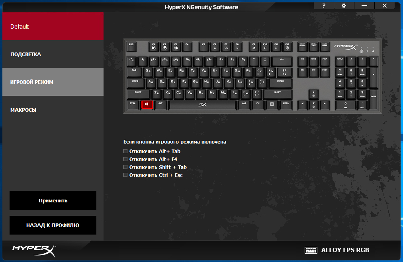403x262 pixels.
Task: Click the F9 mute key
Action: 254,47
